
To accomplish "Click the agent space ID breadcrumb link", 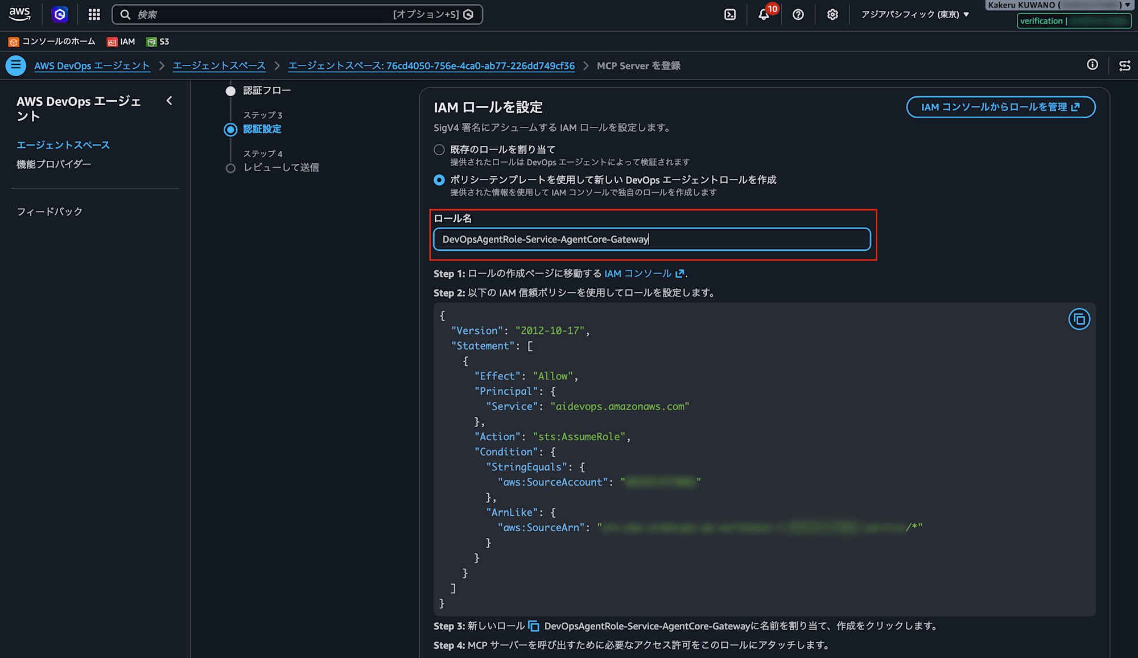I will [431, 65].
